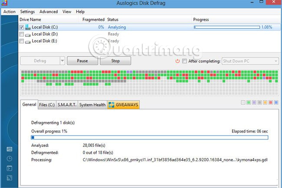The height and width of the screenshot is (188, 282).
Task: Click the gray legend color swatch
Action: [x=259, y=103]
